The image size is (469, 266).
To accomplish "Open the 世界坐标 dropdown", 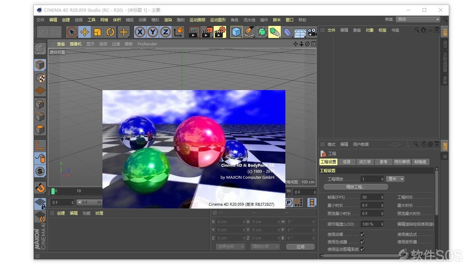I will point(230,246).
